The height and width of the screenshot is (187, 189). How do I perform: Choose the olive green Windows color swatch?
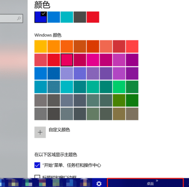click(x=119, y=100)
